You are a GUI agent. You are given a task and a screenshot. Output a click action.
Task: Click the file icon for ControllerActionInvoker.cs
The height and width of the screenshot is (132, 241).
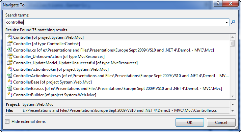pyautogui.click(x=10, y=75)
